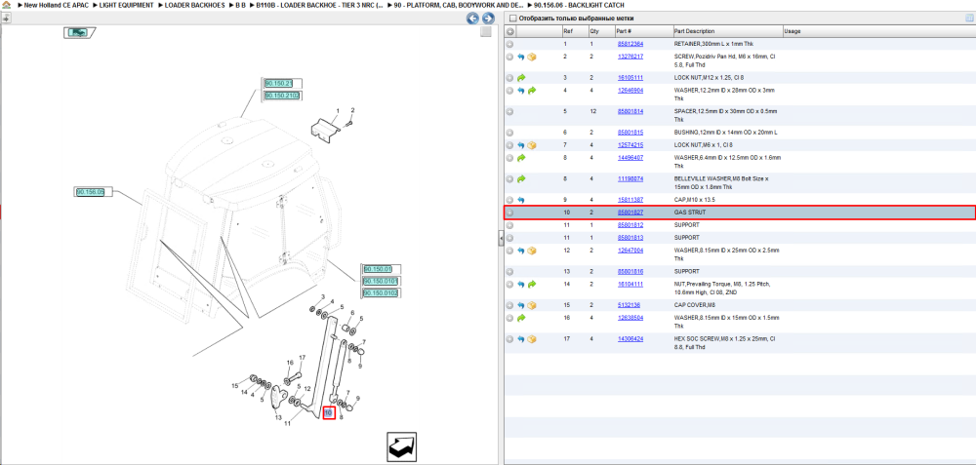Click green arrow on NUT Prevailing Torque row
The height and width of the screenshot is (465, 976).
(x=532, y=284)
